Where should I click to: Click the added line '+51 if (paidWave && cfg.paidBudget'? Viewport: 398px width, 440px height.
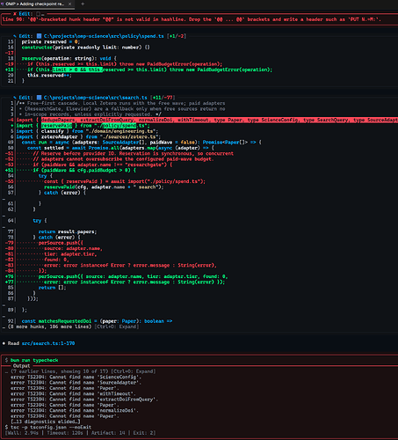70,170
